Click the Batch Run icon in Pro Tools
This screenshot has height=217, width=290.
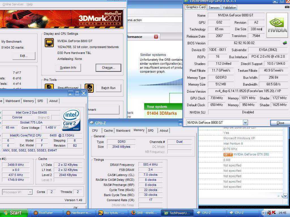click(89, 88)
